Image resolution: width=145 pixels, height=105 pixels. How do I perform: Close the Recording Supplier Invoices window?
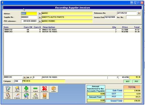click(x=142, y=3)
